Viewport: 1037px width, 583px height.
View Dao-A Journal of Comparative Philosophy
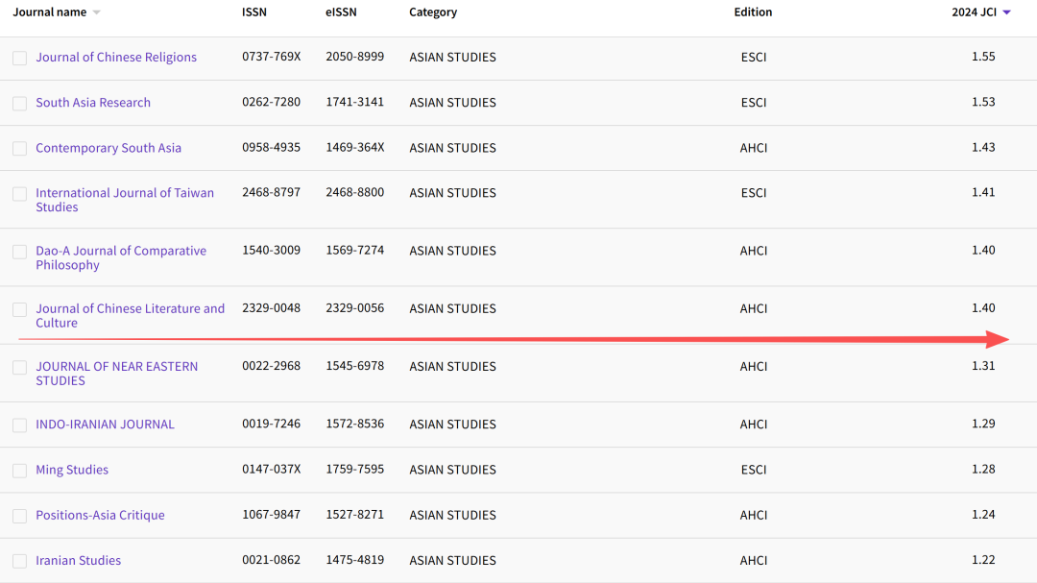point(121,251)
